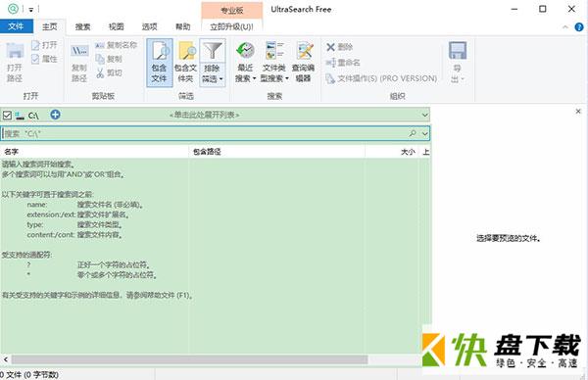
Task: Click the blue help question mark icon
Action: click(x=579, y=27)
